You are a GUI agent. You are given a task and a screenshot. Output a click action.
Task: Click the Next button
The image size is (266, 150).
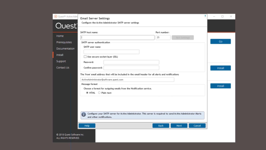[179, 126]
